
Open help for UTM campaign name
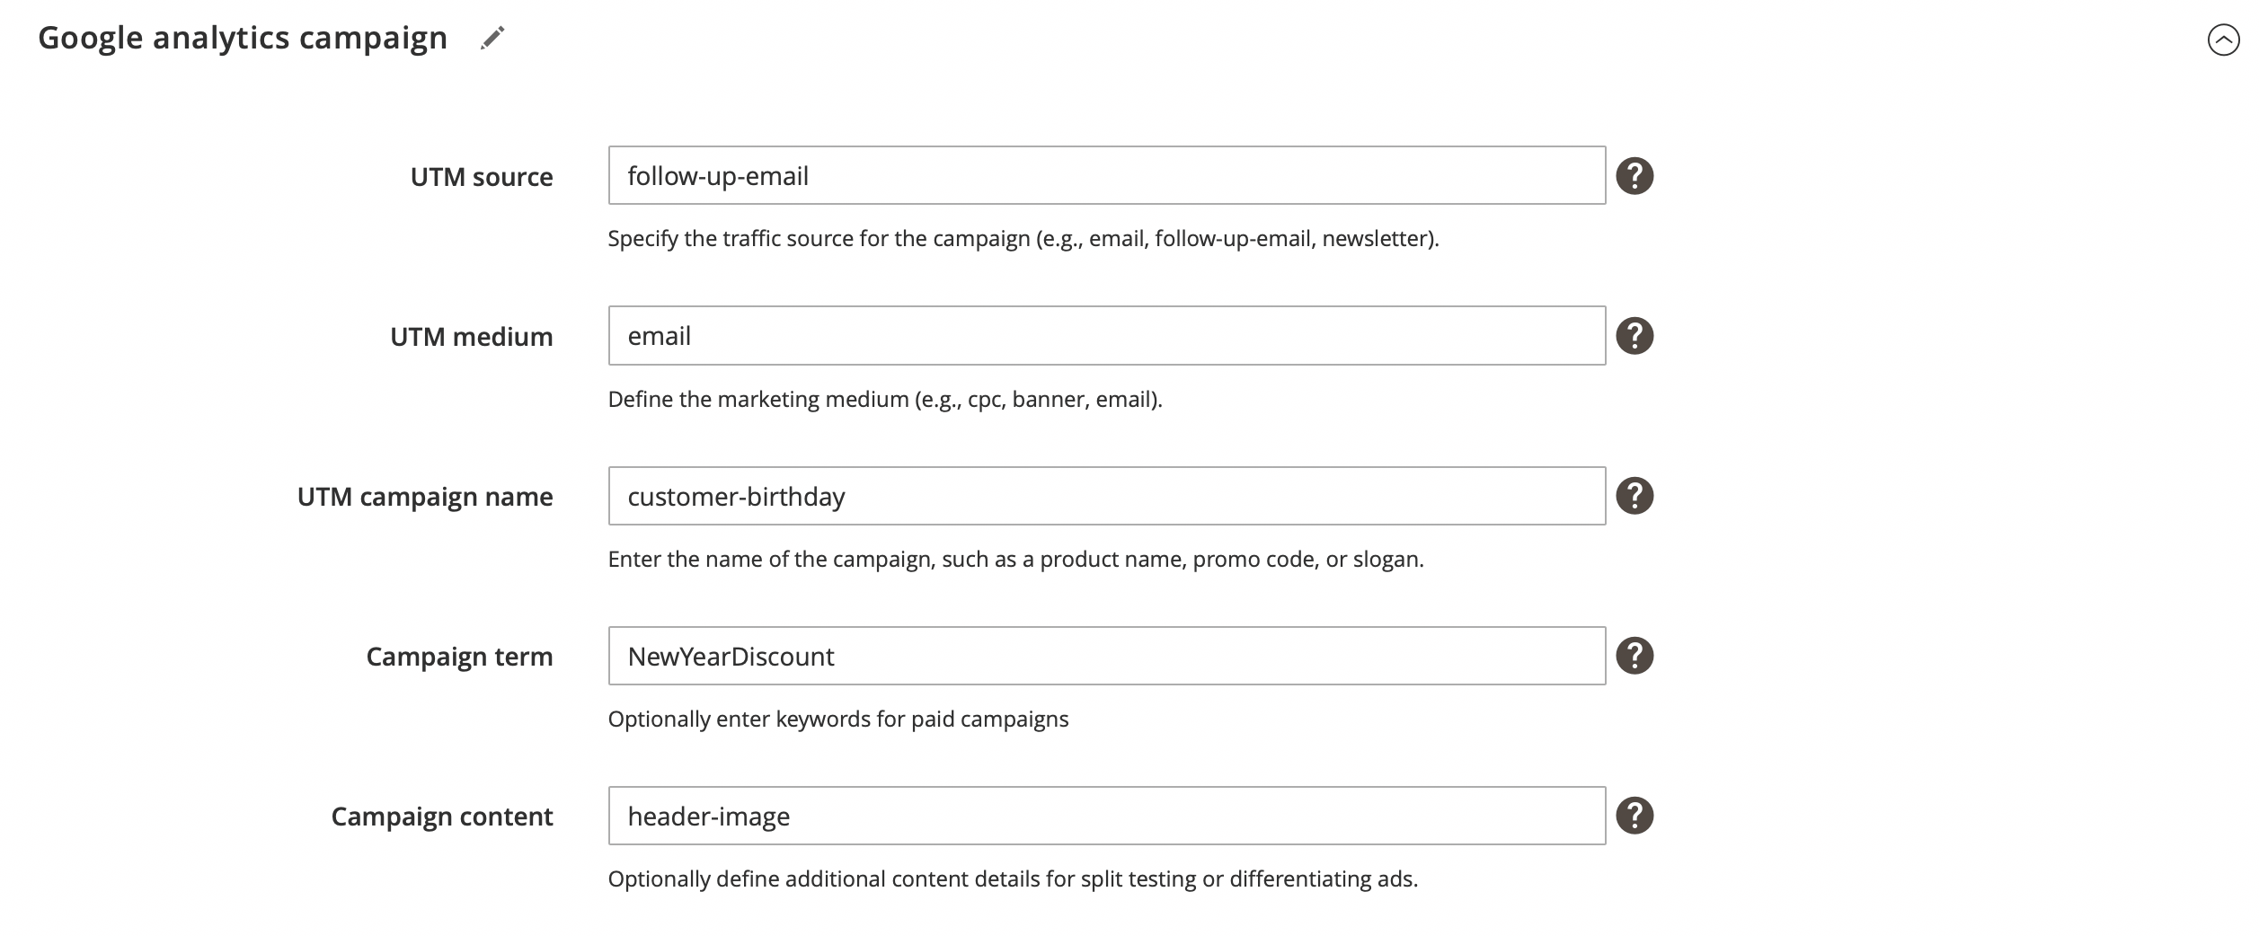pyautogui.click(x=1634, y=496)
